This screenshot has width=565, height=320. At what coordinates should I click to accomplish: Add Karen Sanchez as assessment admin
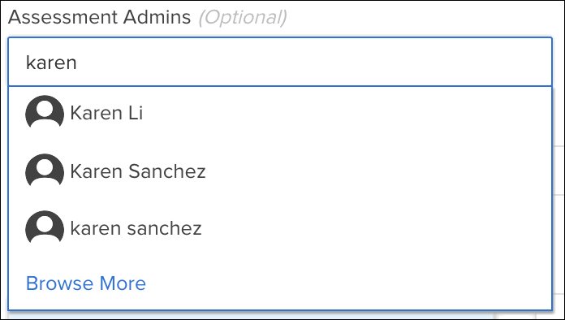(280, 171)
